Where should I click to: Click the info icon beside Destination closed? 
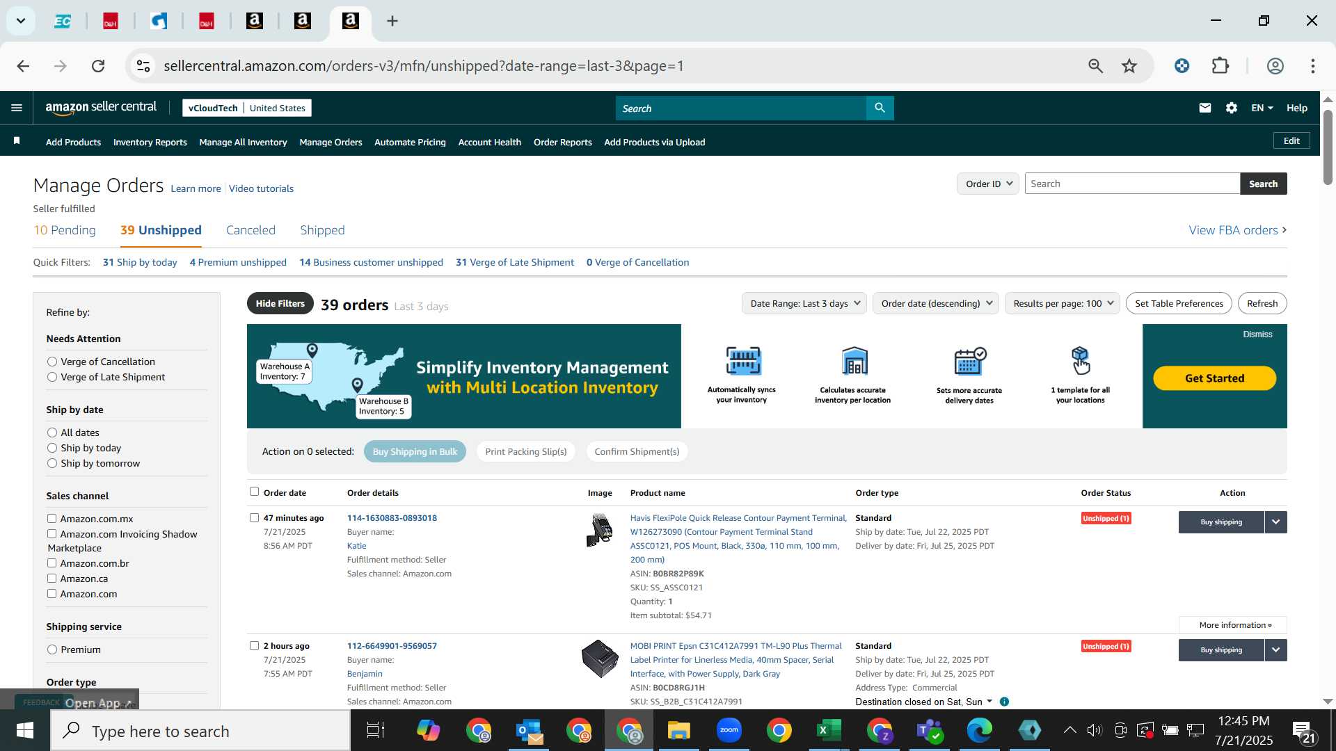pyautogui.click(x=1004, y=702)
